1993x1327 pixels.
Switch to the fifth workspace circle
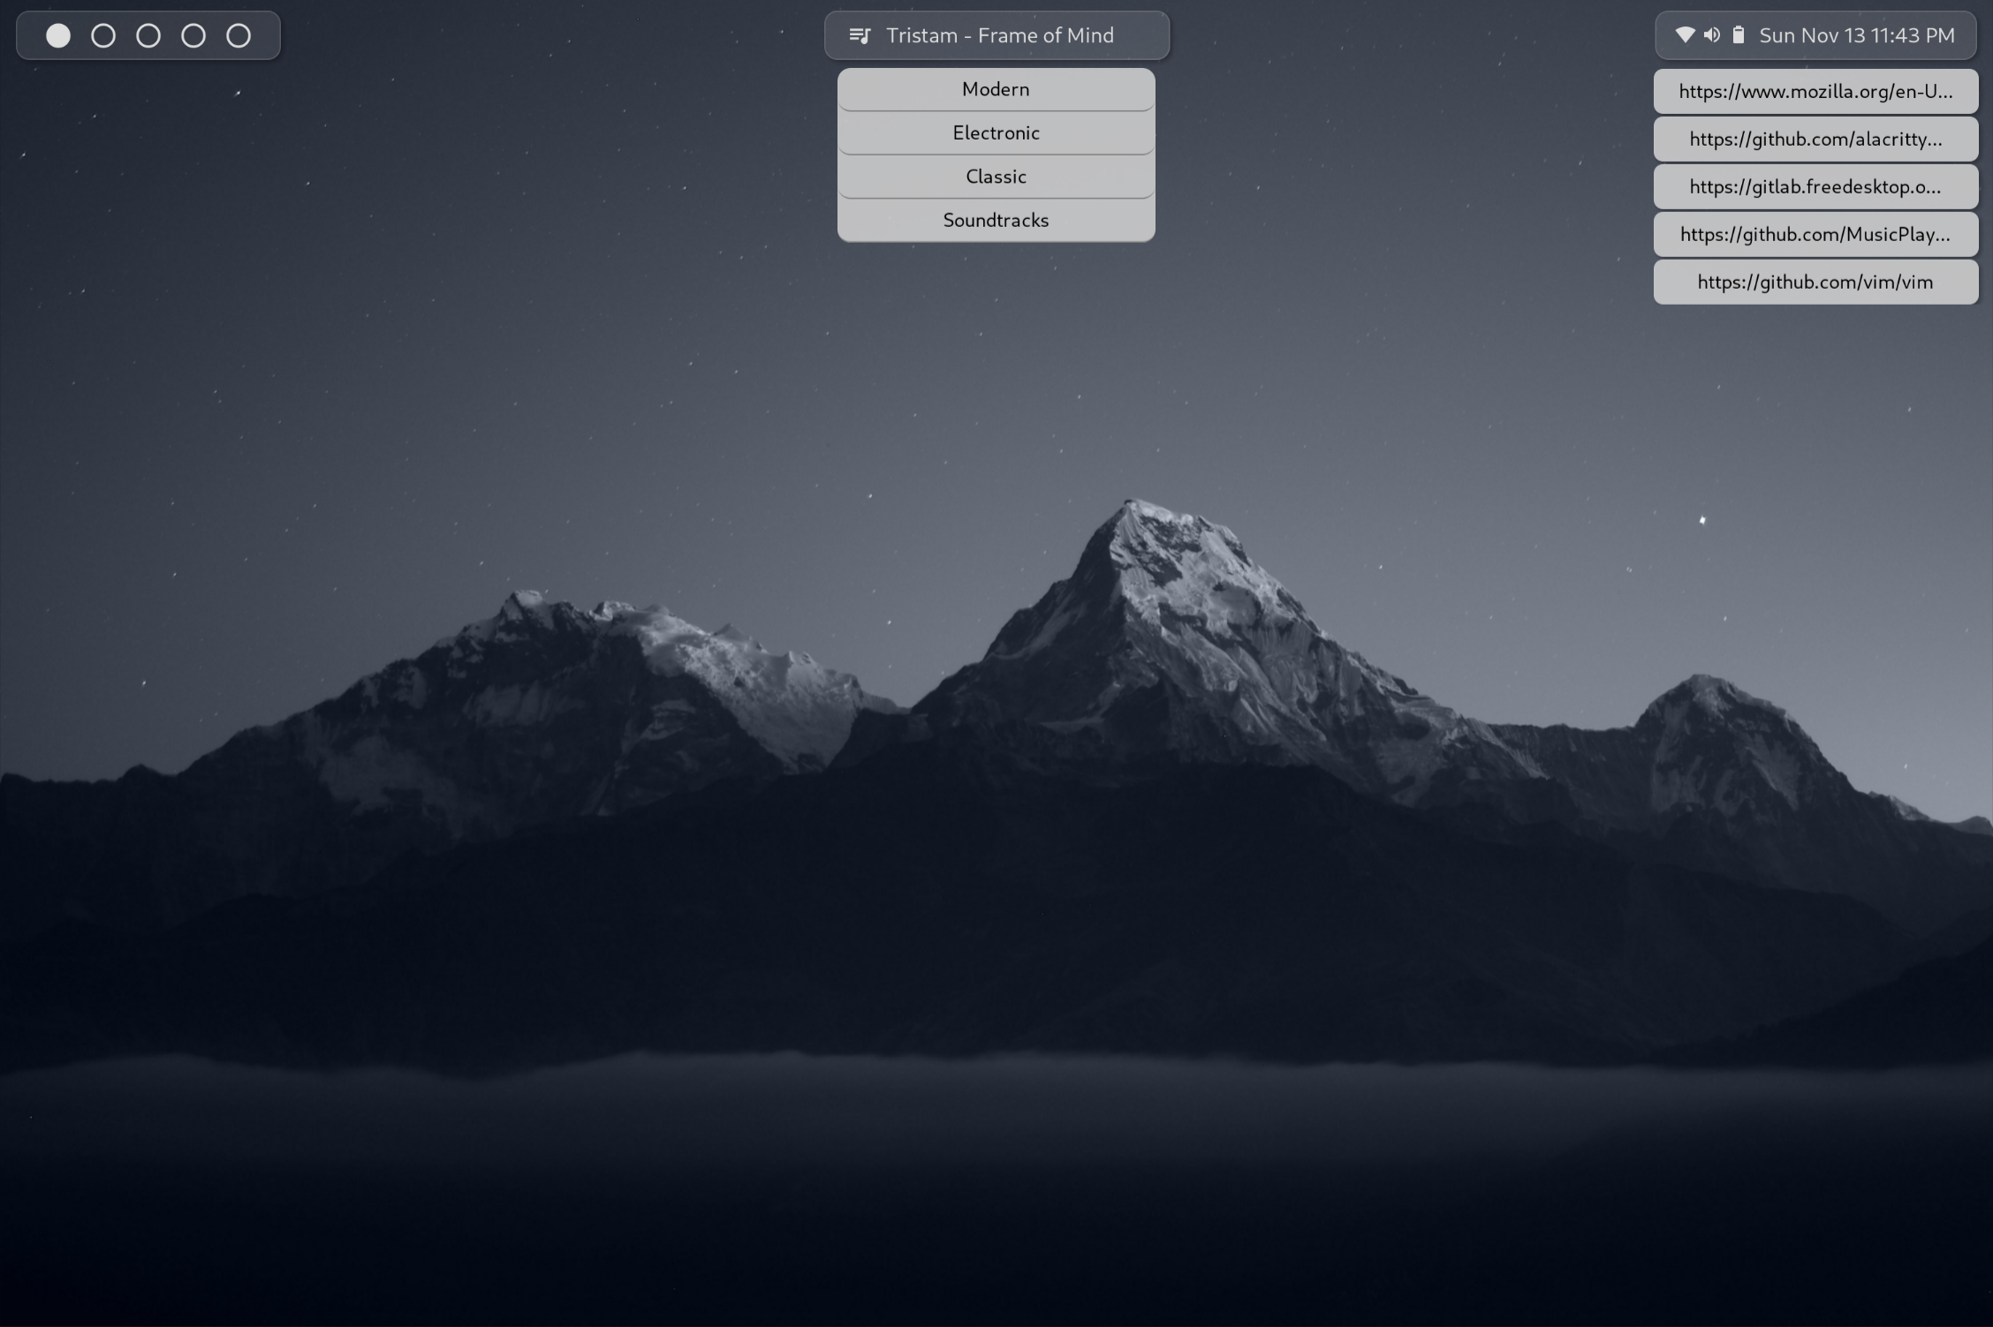tap(239, 35)
